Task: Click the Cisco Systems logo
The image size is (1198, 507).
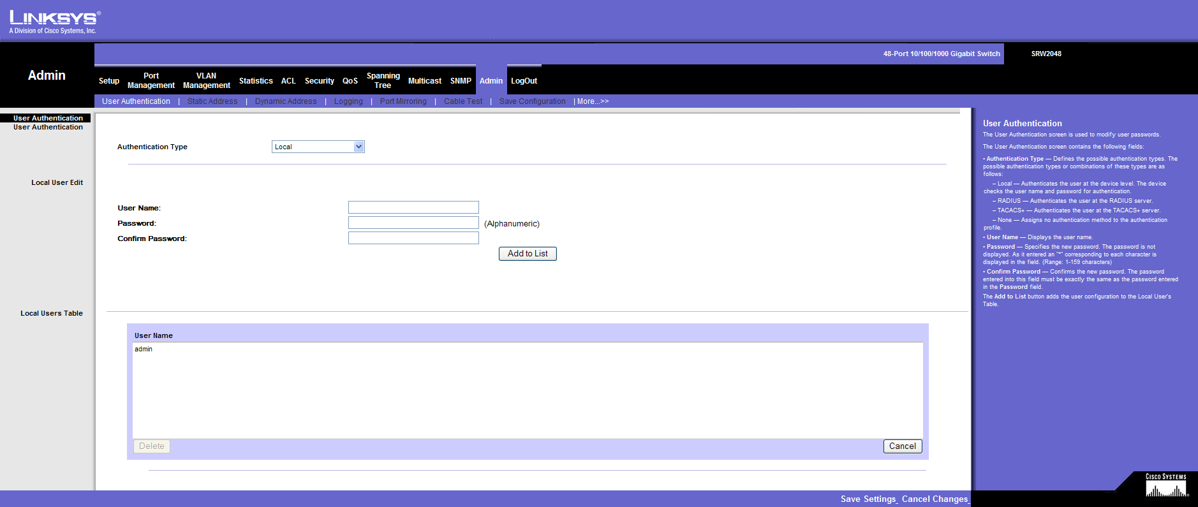Action: 1165,486
